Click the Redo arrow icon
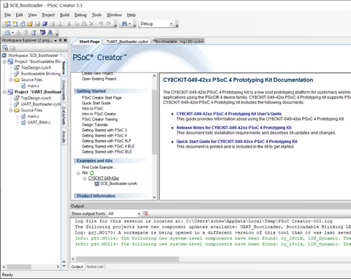 point(108,24)
